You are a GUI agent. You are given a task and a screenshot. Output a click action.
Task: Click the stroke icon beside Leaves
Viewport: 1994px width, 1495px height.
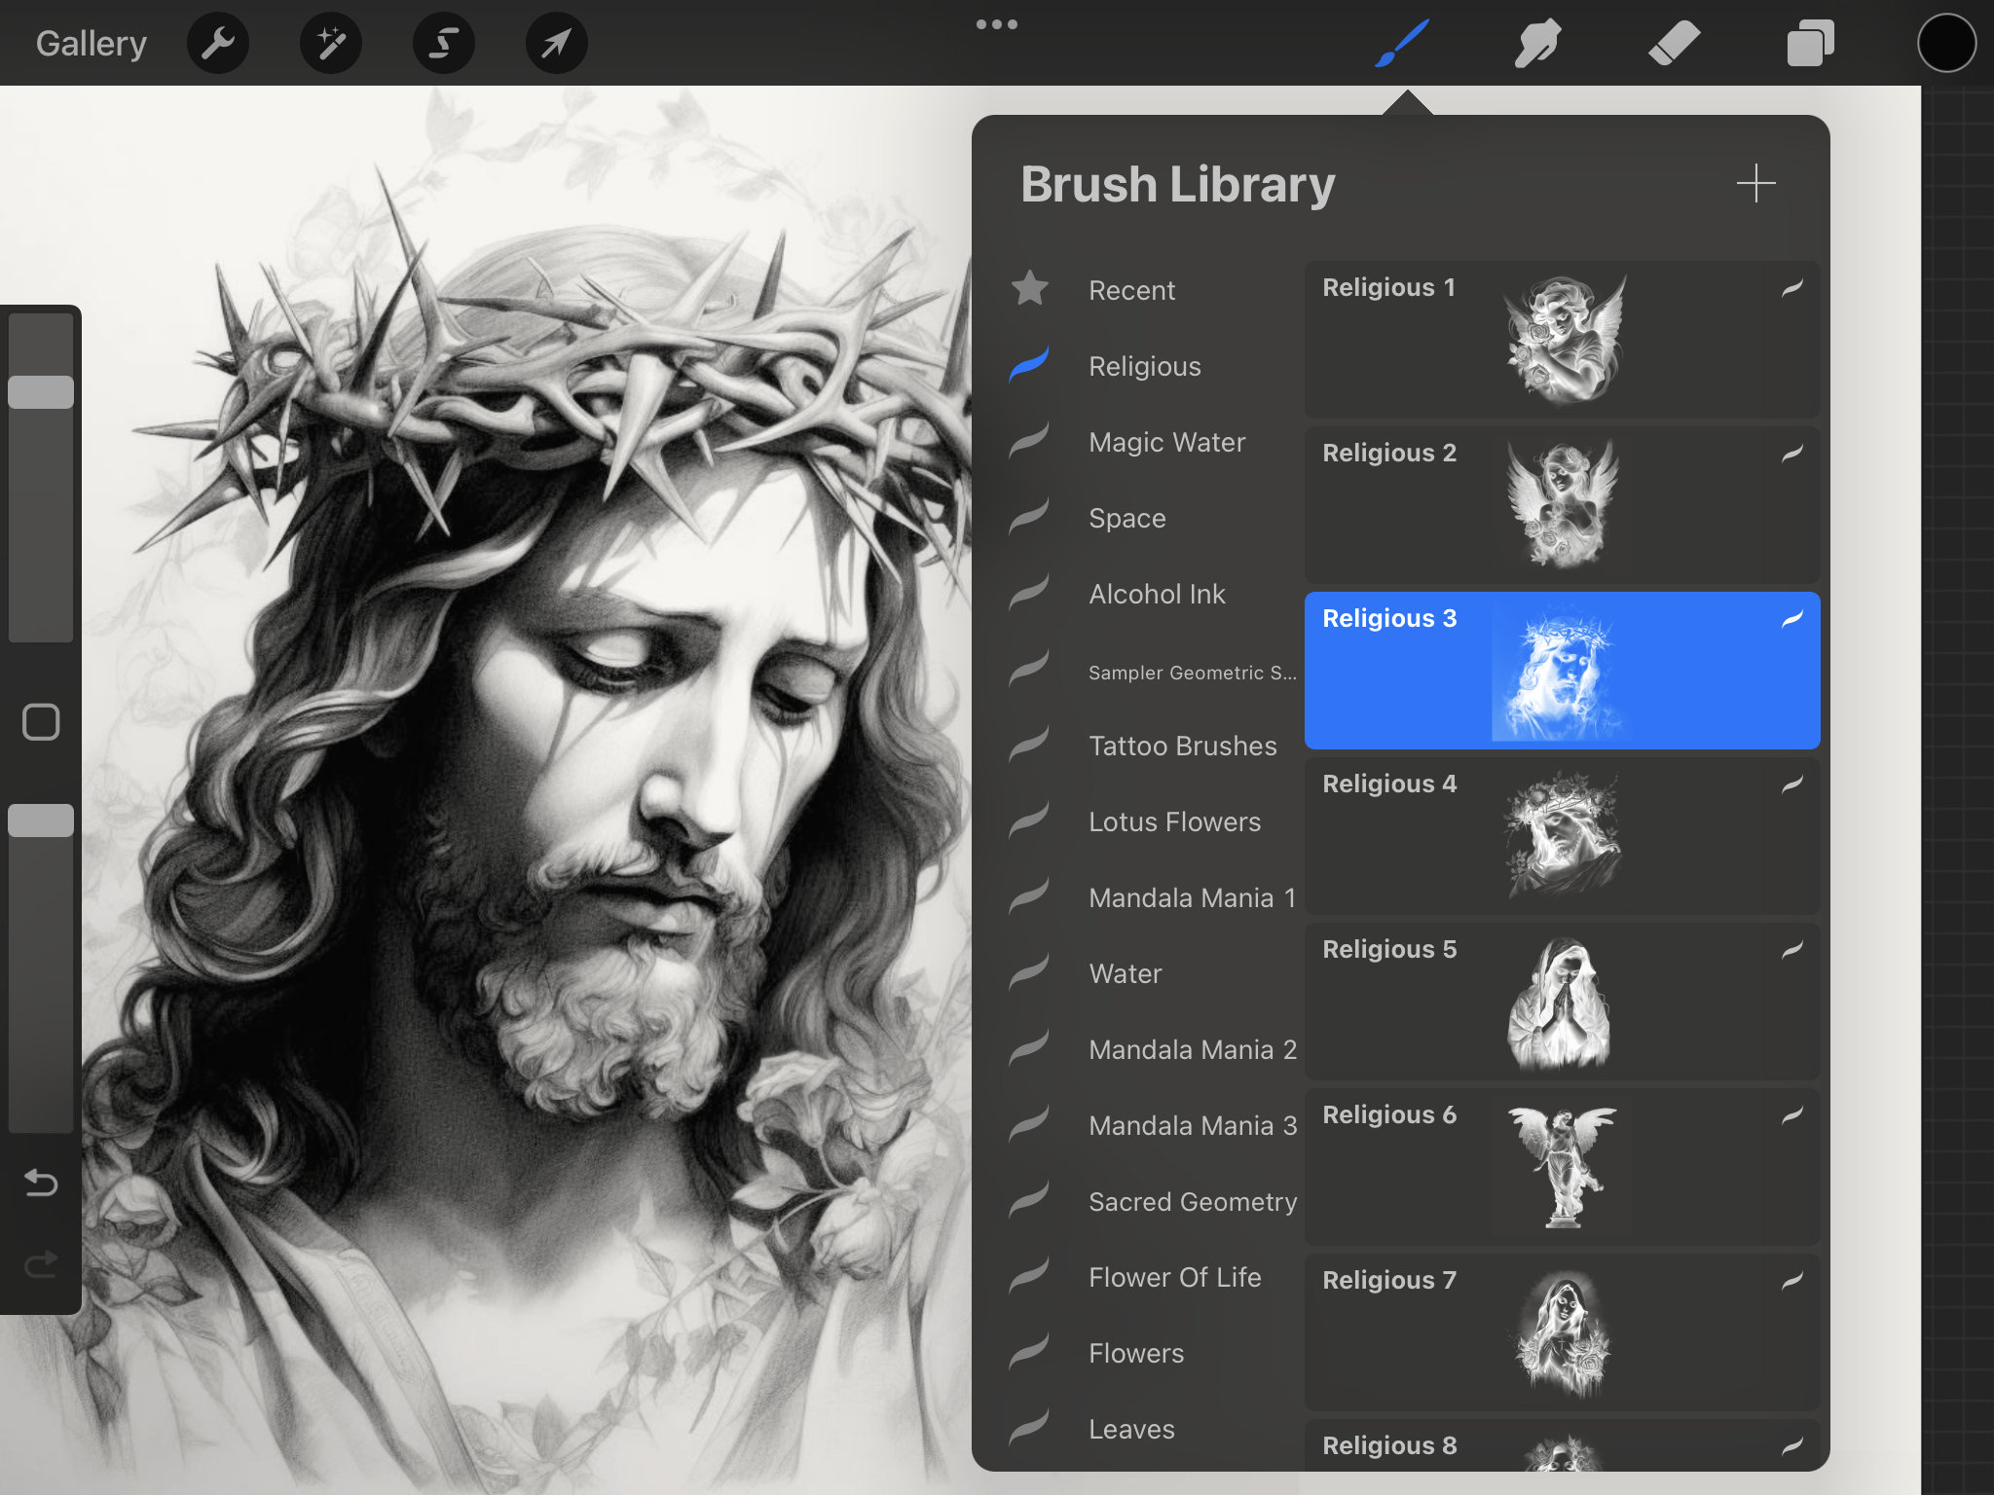1029,1427
